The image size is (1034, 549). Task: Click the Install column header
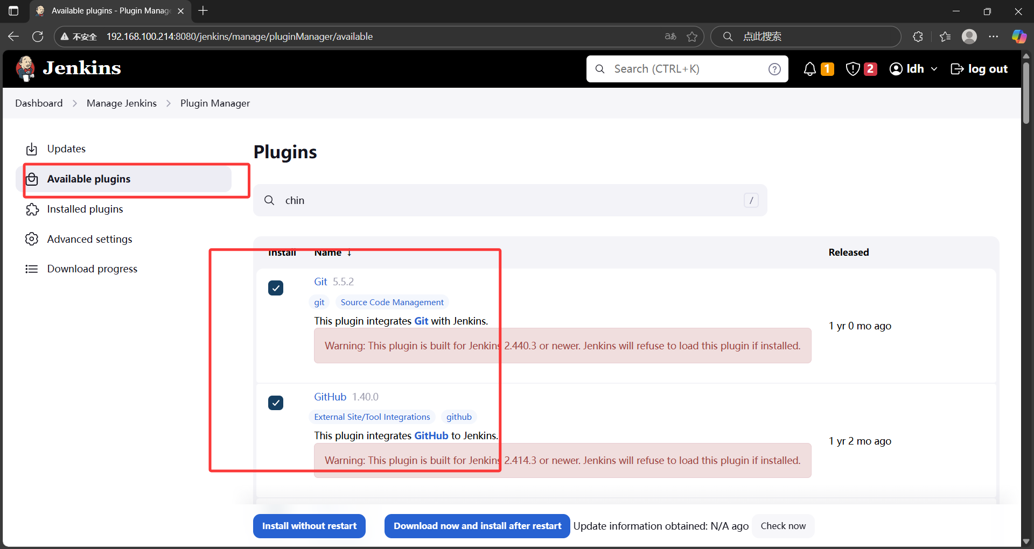282,253
